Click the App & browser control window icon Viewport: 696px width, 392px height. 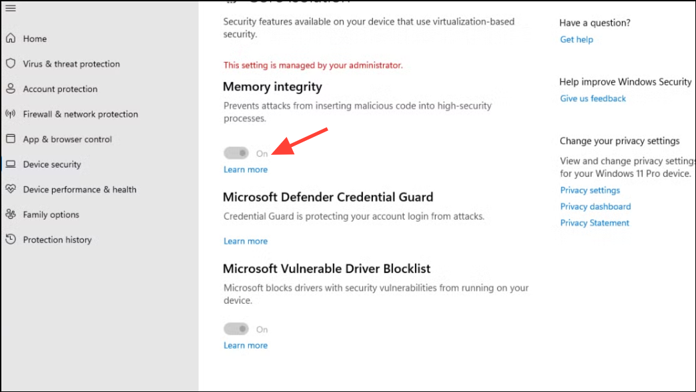(11, 139)
